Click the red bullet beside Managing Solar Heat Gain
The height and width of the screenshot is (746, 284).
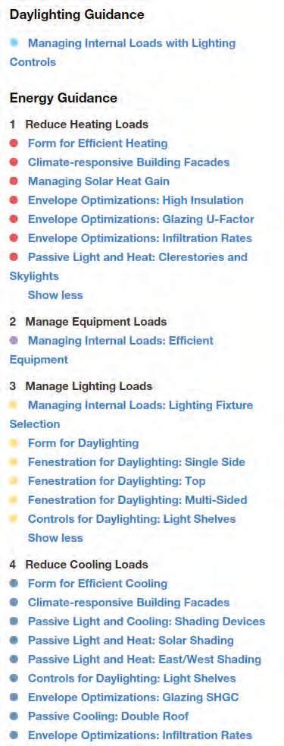point(14,181)
